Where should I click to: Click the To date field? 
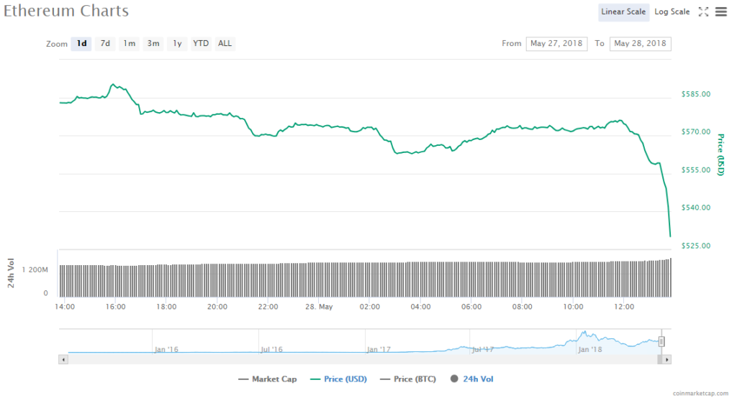point(640,44)
